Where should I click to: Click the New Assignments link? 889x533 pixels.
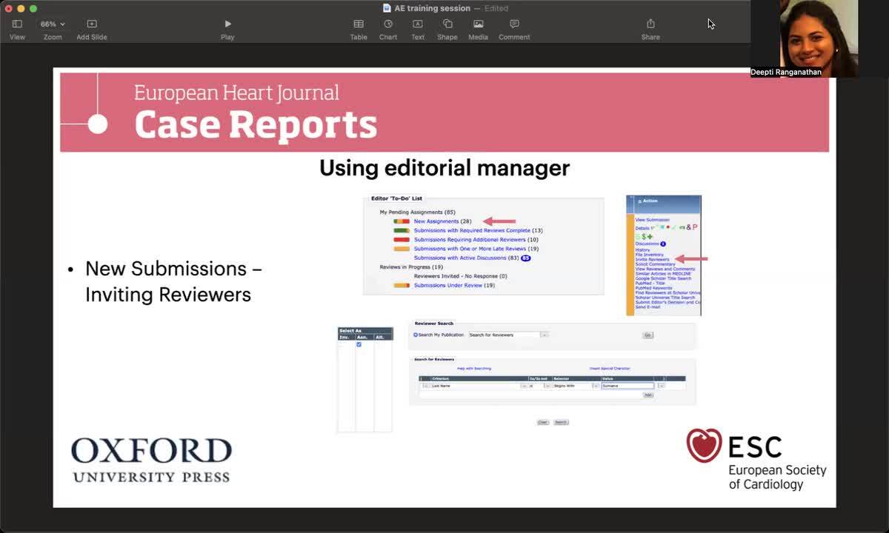436,221
